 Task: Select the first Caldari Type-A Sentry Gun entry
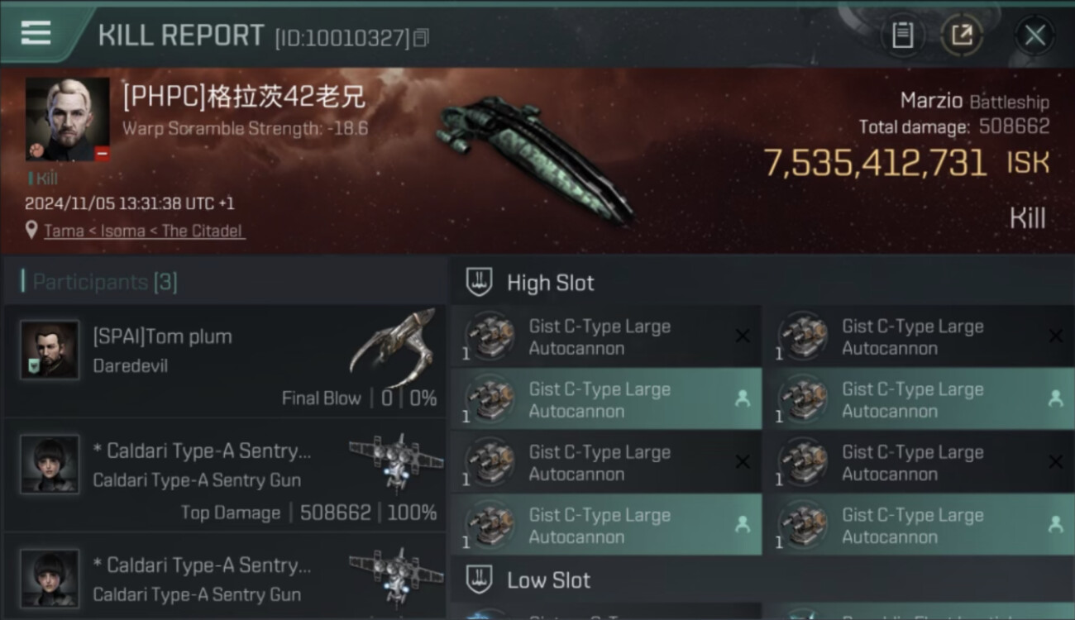click(x=225, y=475)
